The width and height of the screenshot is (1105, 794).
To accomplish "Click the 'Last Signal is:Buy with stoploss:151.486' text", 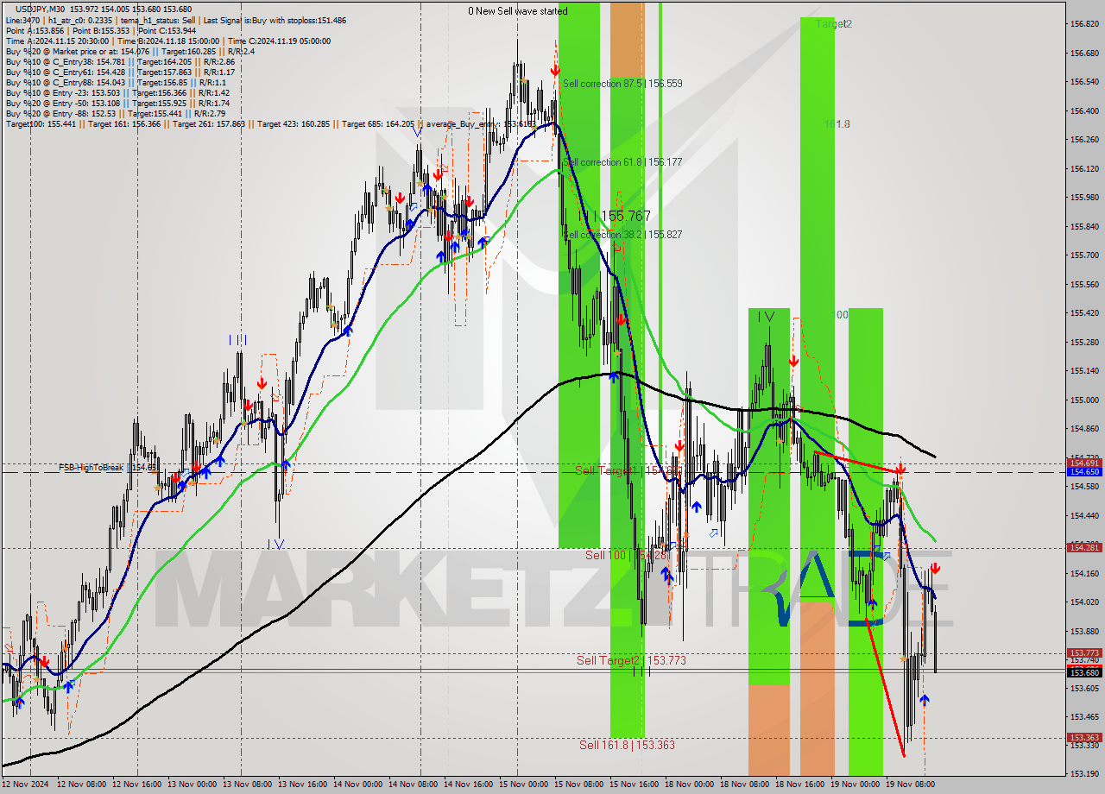I will pyautogui.click(x=275, y=21).
